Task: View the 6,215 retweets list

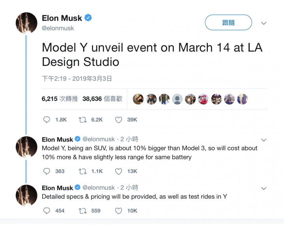Action: tap(60, 99)
